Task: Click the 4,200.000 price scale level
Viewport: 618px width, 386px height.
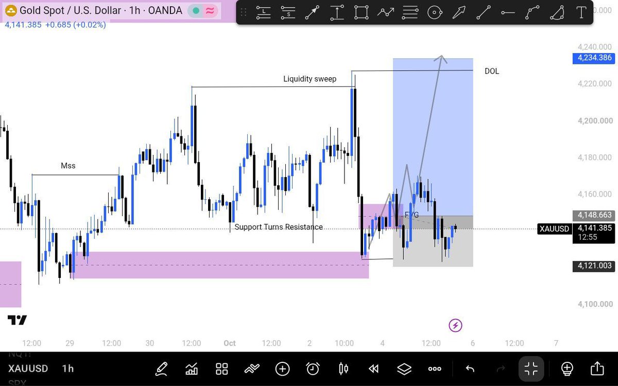Action: pyautogui.click(x=594, y=120)
